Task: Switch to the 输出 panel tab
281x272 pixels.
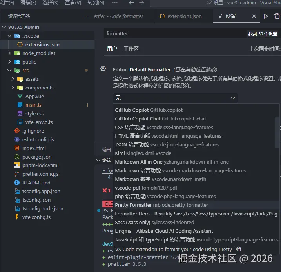Action: [106, 150]
